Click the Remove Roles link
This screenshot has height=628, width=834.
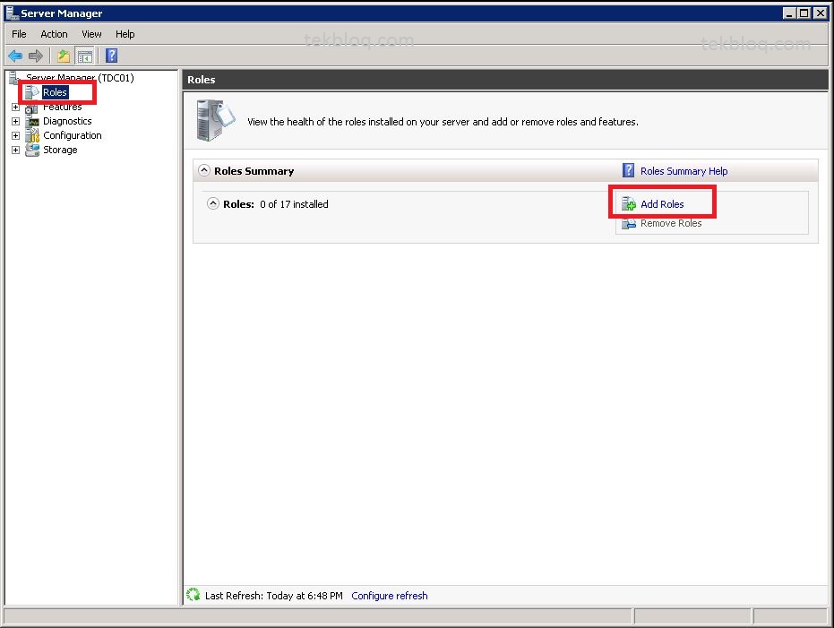671,223
